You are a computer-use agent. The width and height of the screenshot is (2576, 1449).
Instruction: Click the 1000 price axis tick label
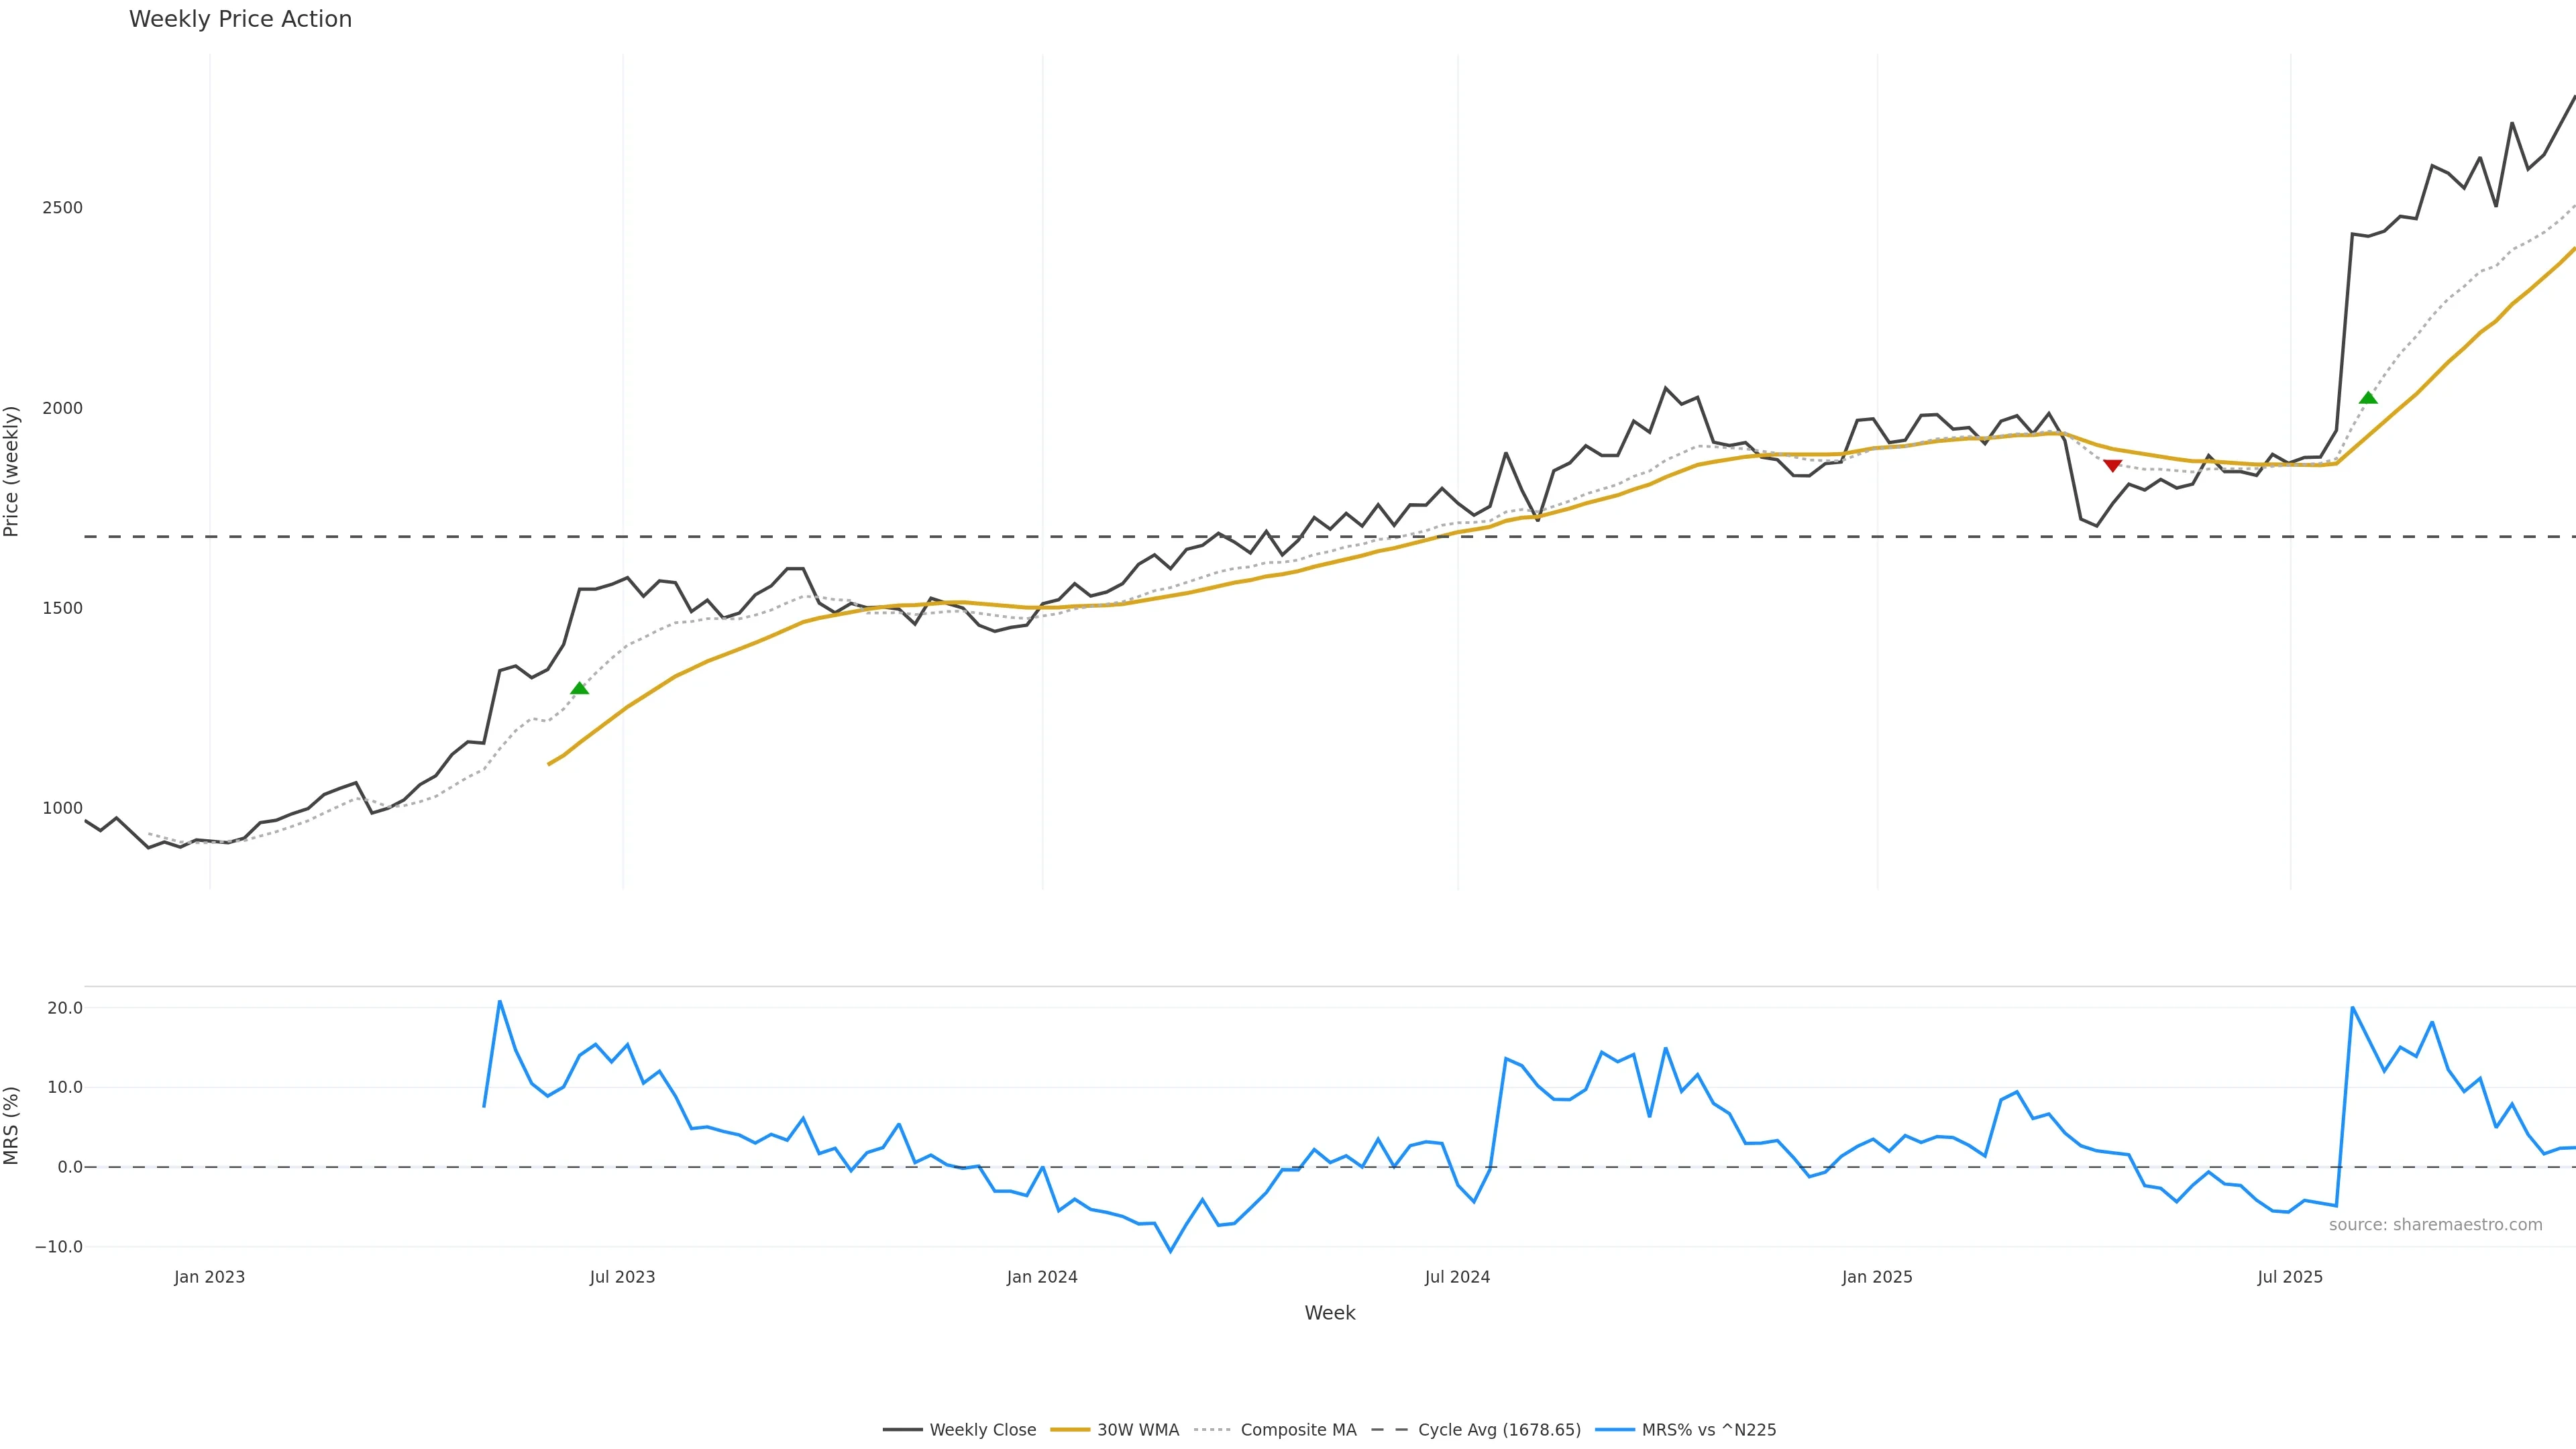[62, 808]
